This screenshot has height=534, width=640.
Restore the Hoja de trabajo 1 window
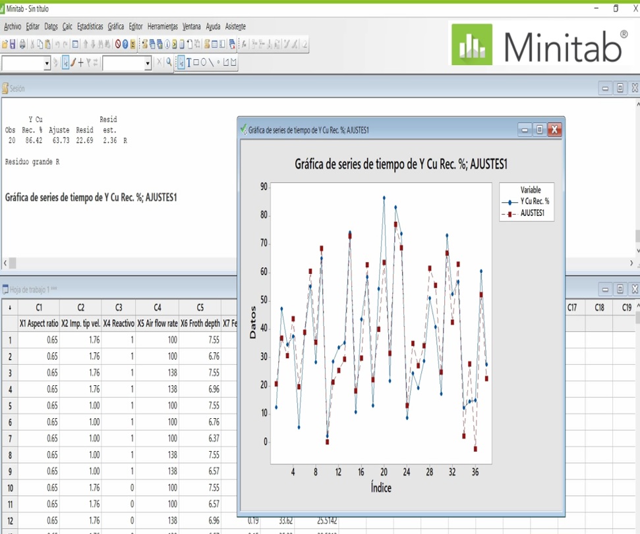[x=620, y=289]
